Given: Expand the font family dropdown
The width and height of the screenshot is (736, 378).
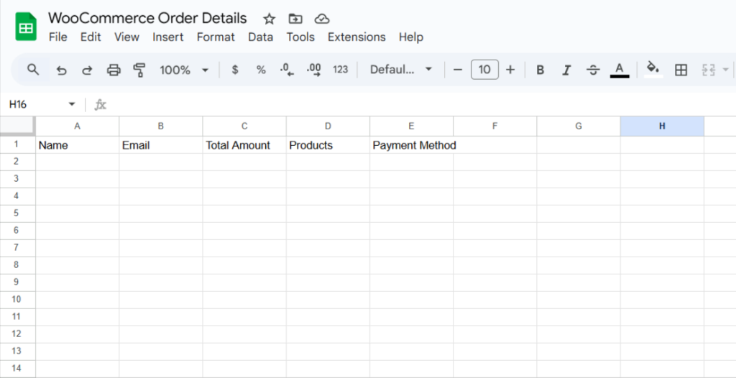Looking at the screenshot, I should 401,70.
